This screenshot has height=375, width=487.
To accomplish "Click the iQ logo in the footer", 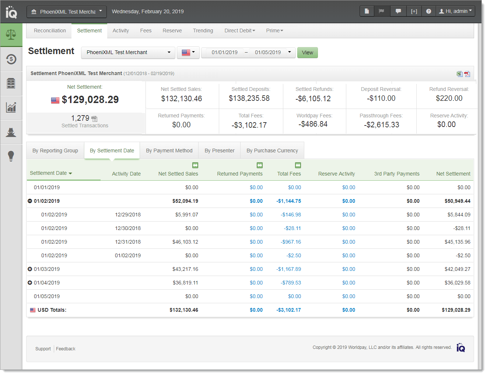I will [460, 347].
